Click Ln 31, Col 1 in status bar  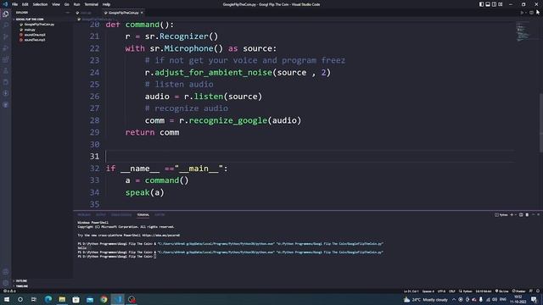coord(411,291)
